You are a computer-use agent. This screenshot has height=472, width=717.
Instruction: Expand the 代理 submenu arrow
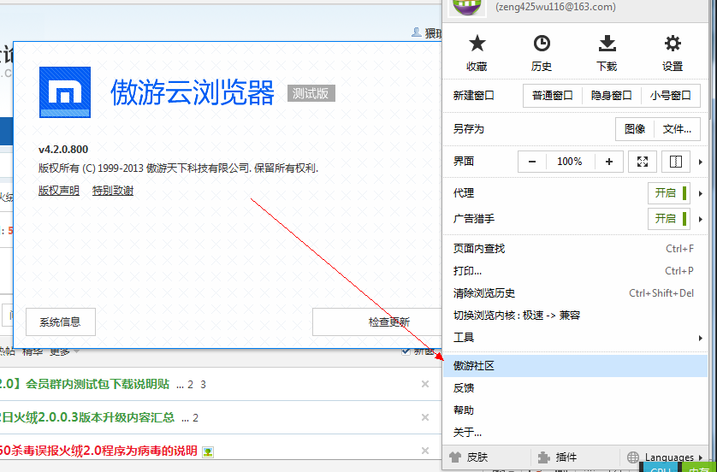(701, 193)
